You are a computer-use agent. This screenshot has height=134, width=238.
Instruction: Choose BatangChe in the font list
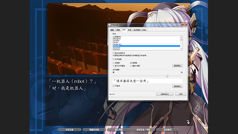[x=146, y=39]
